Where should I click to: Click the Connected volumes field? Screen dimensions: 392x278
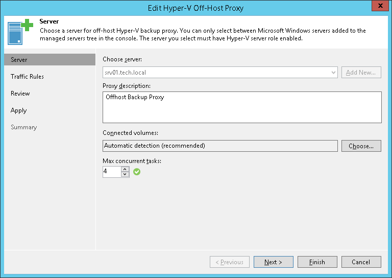coord(220,146)
